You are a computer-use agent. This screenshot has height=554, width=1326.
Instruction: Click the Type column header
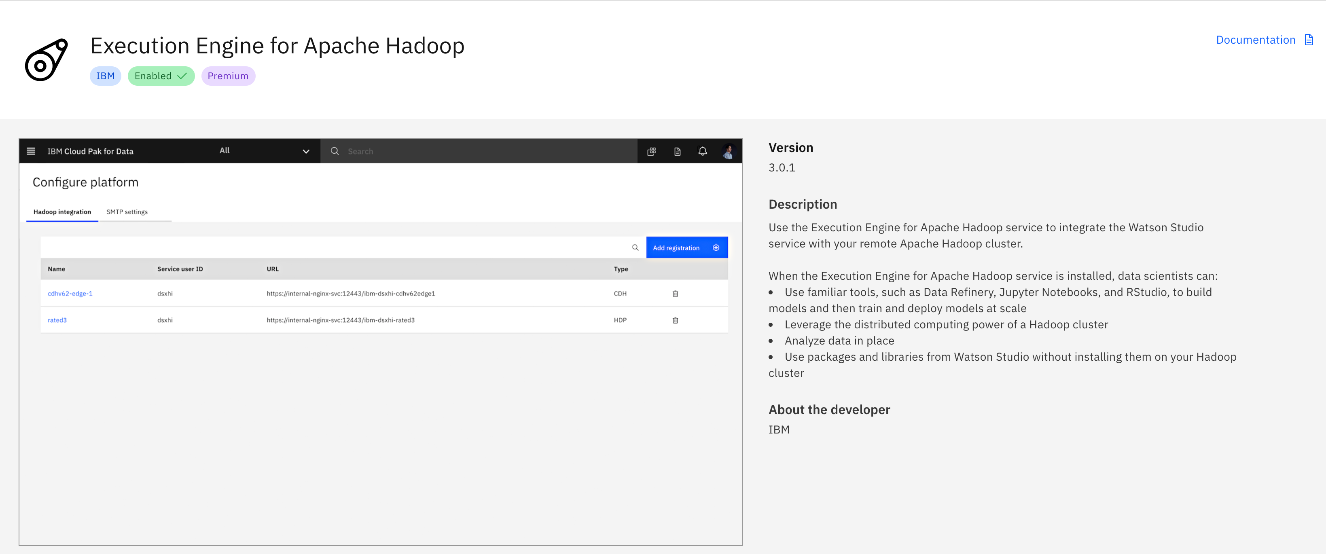click(x=621, y=269)
